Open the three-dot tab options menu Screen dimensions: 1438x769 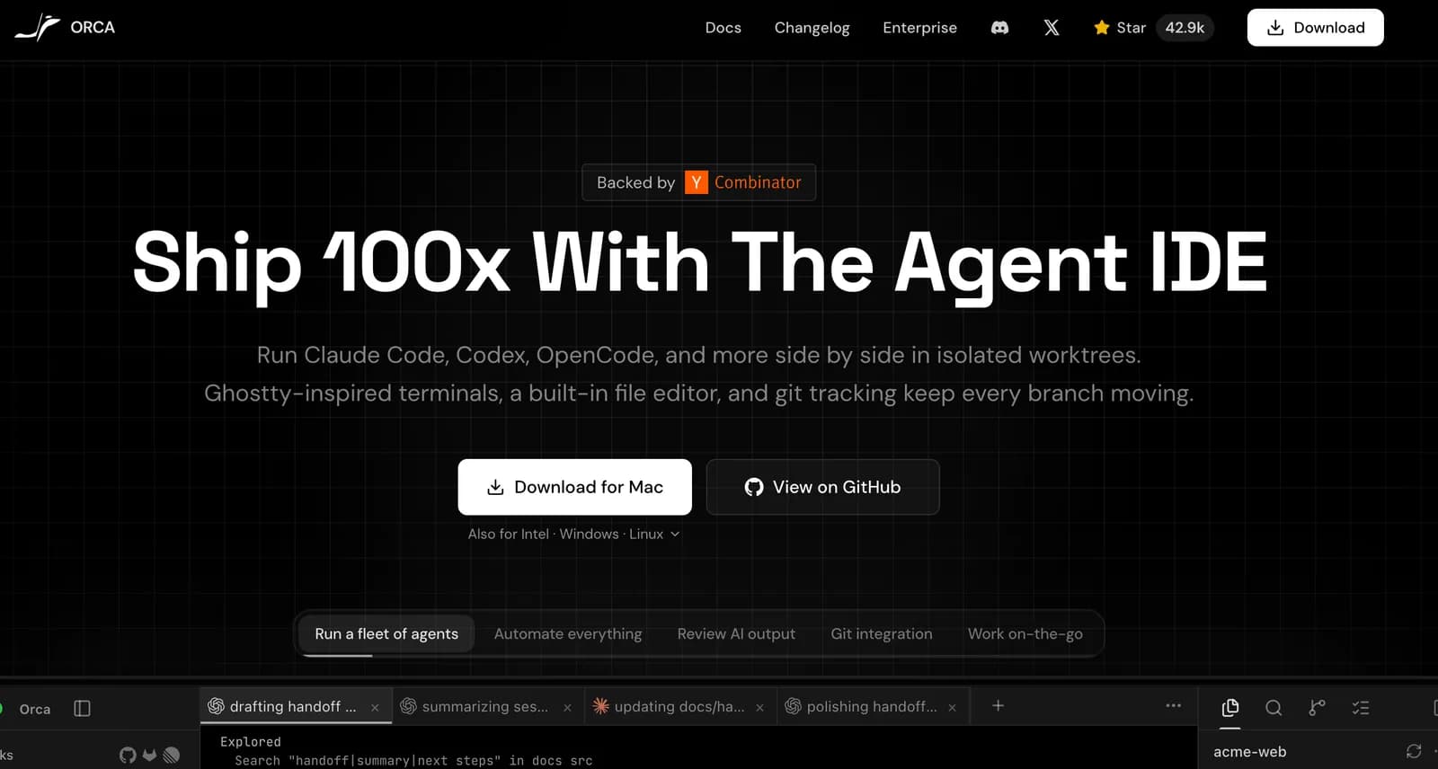pos(1174,706)
